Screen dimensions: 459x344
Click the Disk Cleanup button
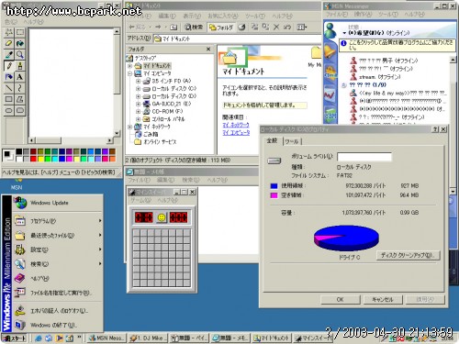point(408,255)
